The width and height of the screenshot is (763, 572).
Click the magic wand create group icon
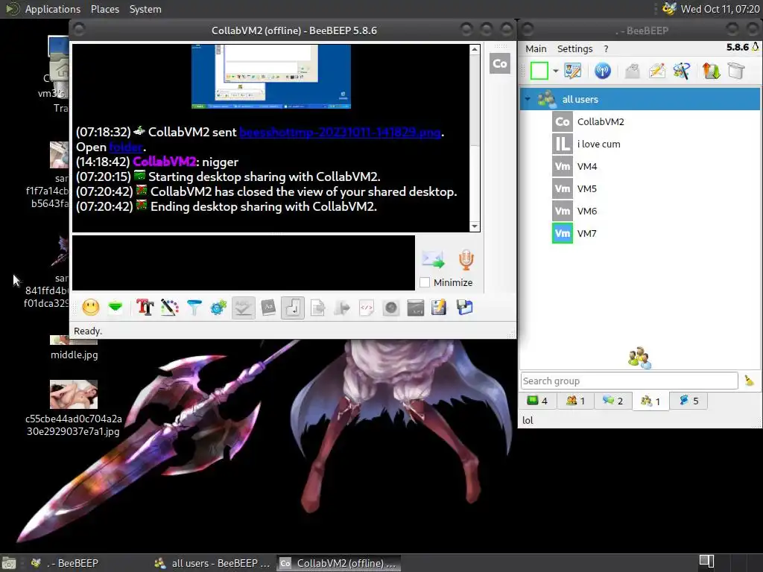(681, 71)
